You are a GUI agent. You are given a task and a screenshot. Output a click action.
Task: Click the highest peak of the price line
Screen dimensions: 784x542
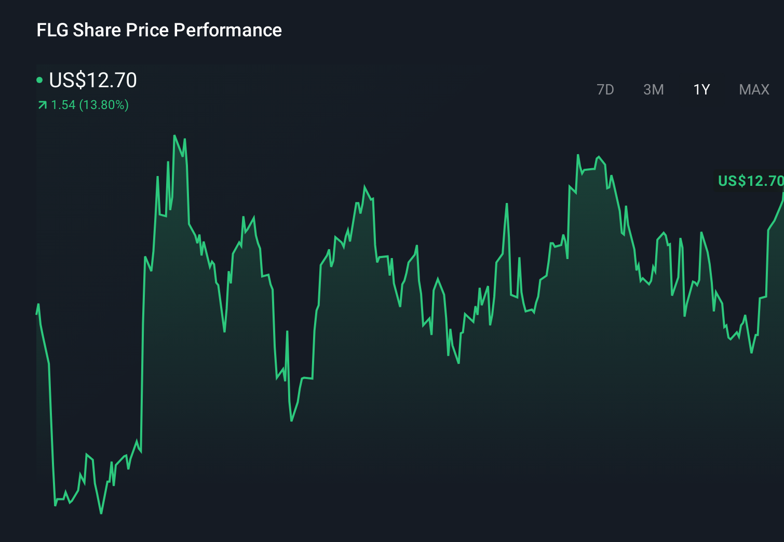[x=175, y=135]
